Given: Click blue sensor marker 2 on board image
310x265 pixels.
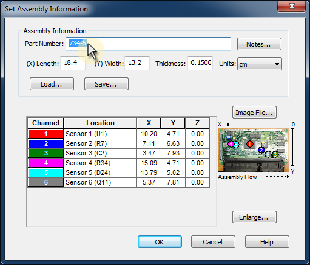Looking at the screenshot, I should point(261,150).
